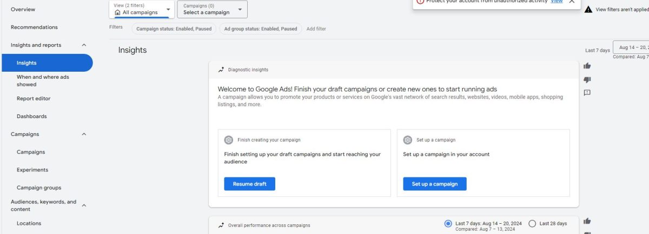The image size is (649, 234).
Task: Collapse Audiences, keywords, and content section
Action: pos(84,205)
